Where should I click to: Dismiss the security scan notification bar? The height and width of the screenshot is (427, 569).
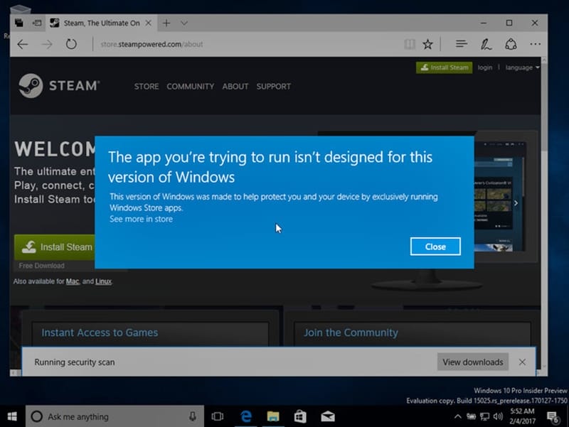(x=522, y=362)
